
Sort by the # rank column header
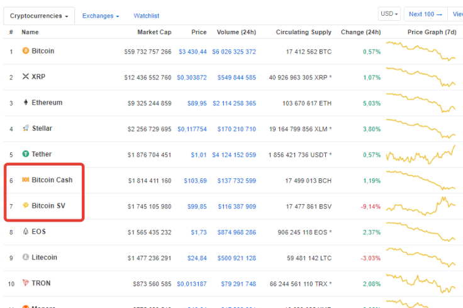point(11,32)
